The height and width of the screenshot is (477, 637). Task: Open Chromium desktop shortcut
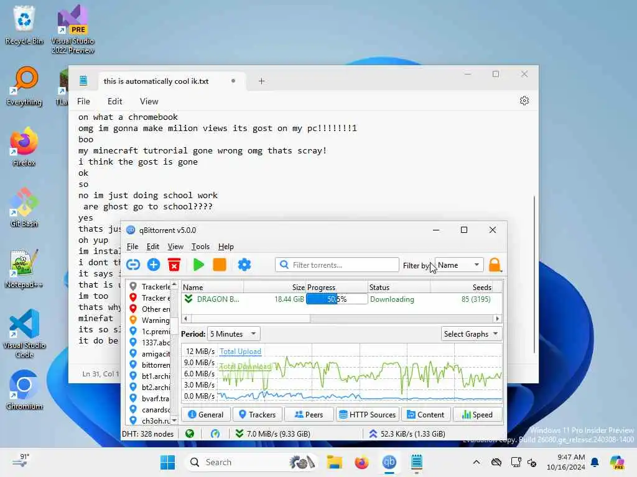click(24, 390)
